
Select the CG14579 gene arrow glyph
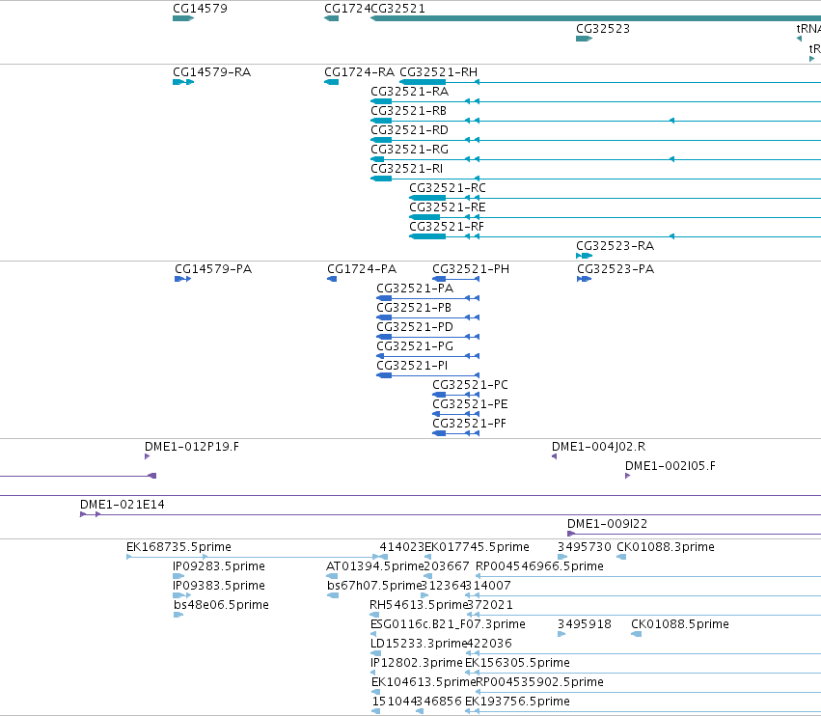tap(183, 19)
